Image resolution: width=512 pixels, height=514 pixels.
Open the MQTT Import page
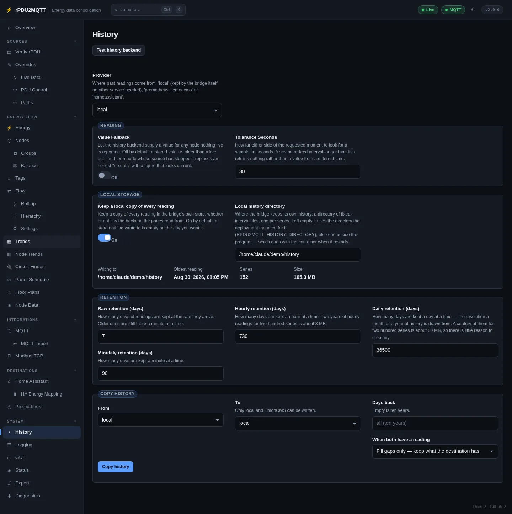tap(42, 344)
